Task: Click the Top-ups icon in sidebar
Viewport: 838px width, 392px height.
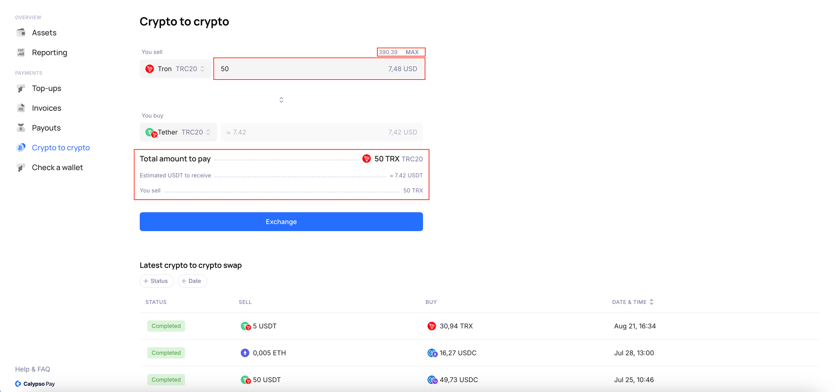Action: pyautogui.click(x=21, y=88)
